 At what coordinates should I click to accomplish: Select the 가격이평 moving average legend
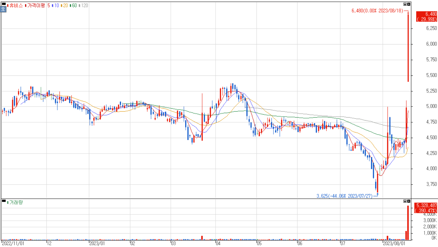coord(35,5)
